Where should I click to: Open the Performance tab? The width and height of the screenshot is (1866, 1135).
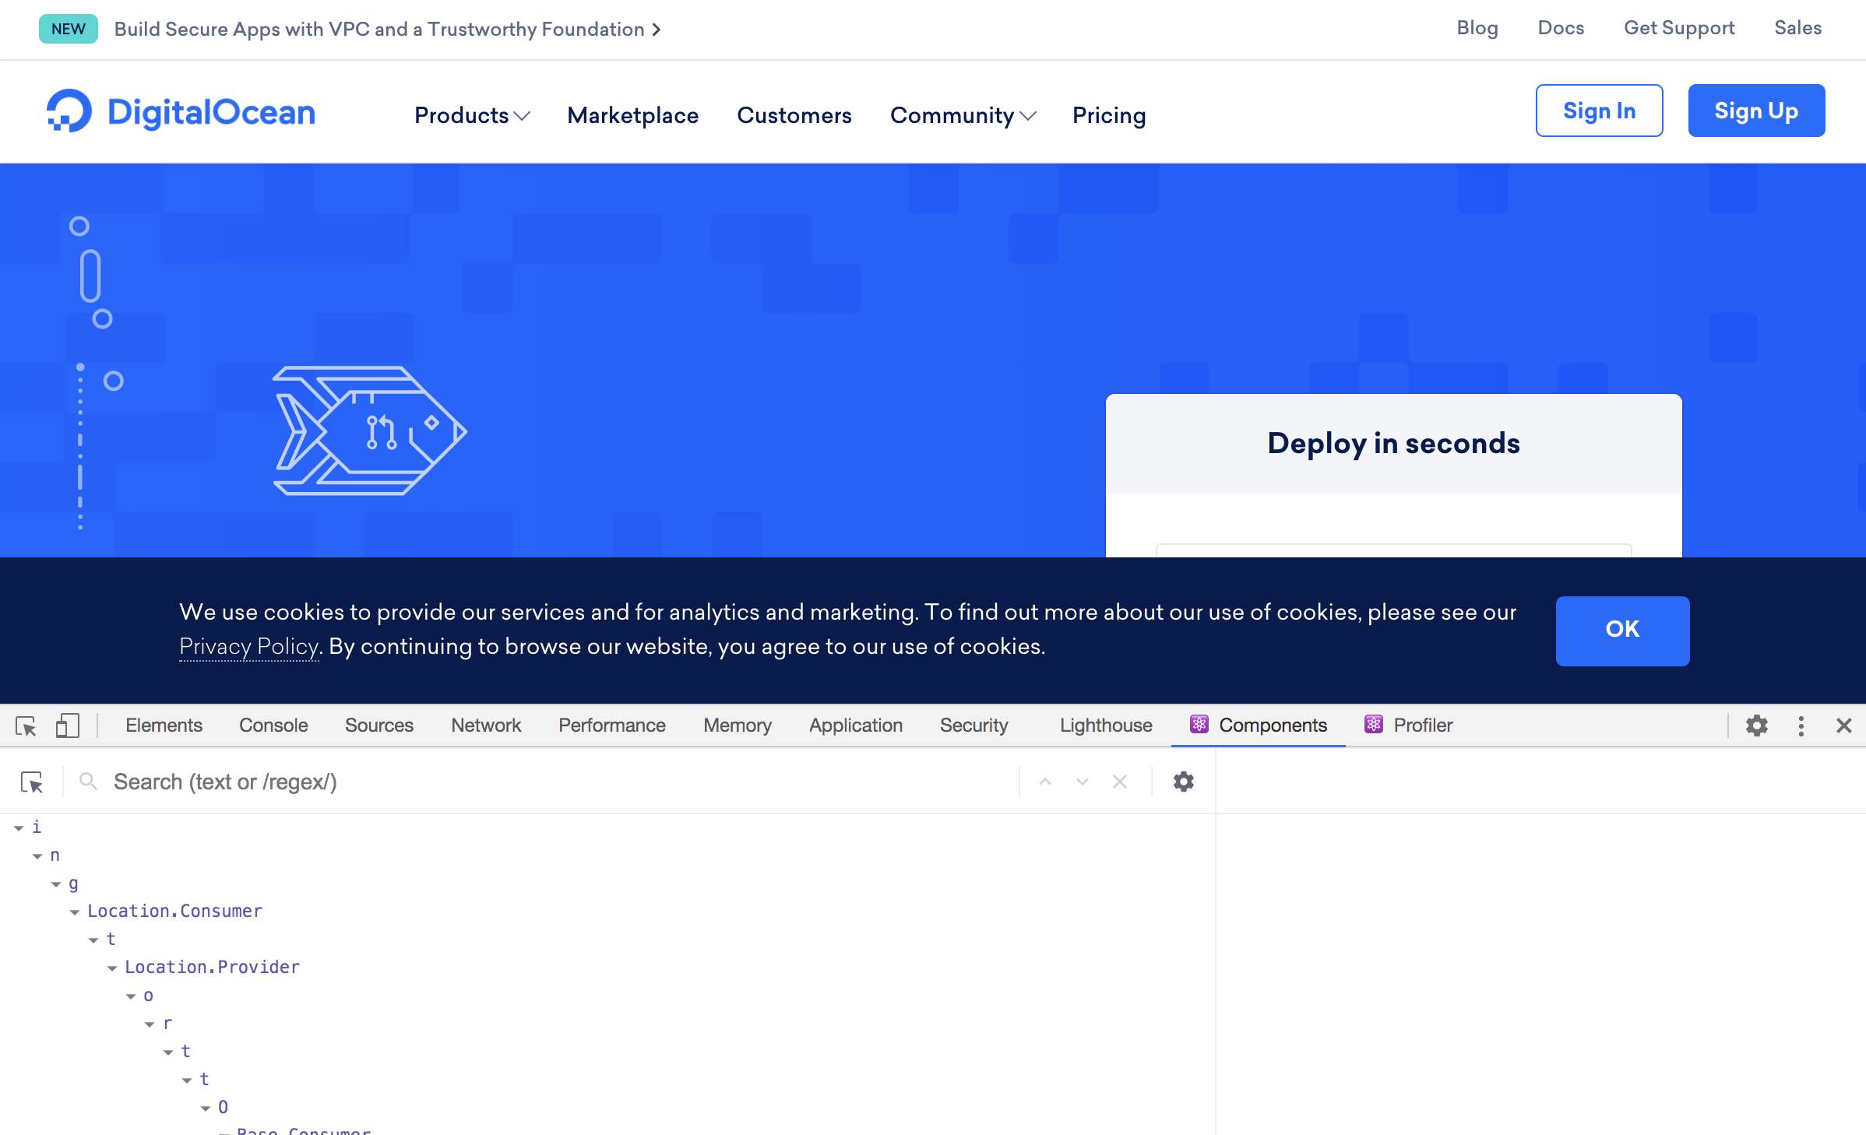pos(612,726)
